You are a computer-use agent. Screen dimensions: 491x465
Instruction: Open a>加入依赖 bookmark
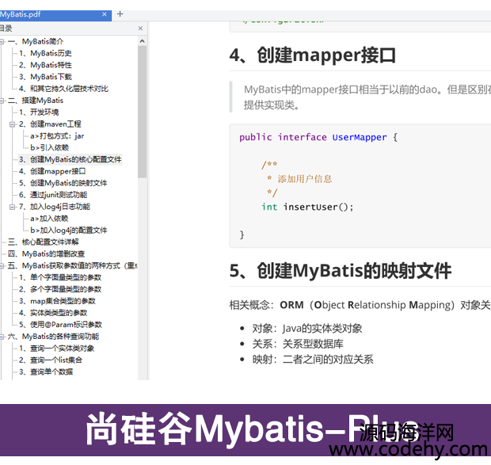(x=49, y=219)
